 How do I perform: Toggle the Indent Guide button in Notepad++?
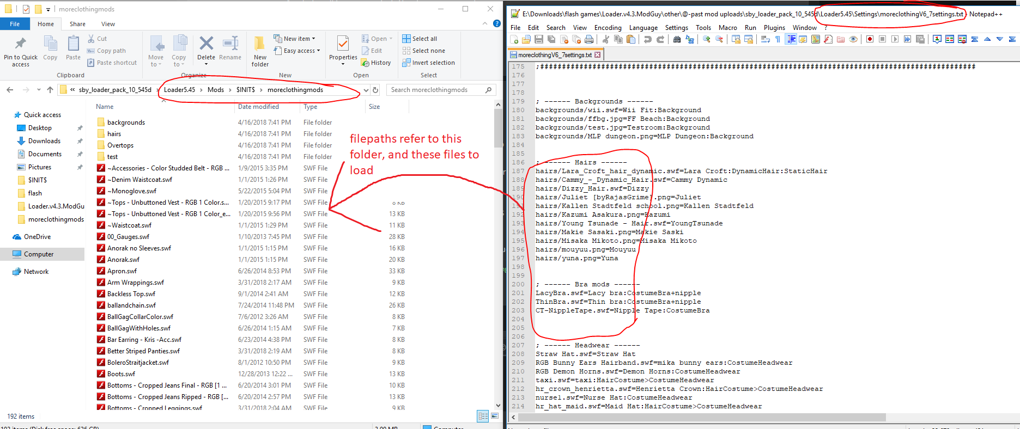(x=791, y=39)
